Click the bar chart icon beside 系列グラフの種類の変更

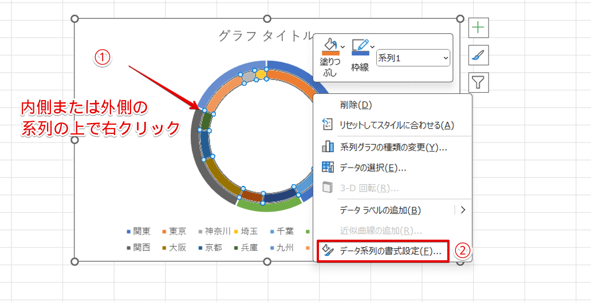click(x=328, y=147)
